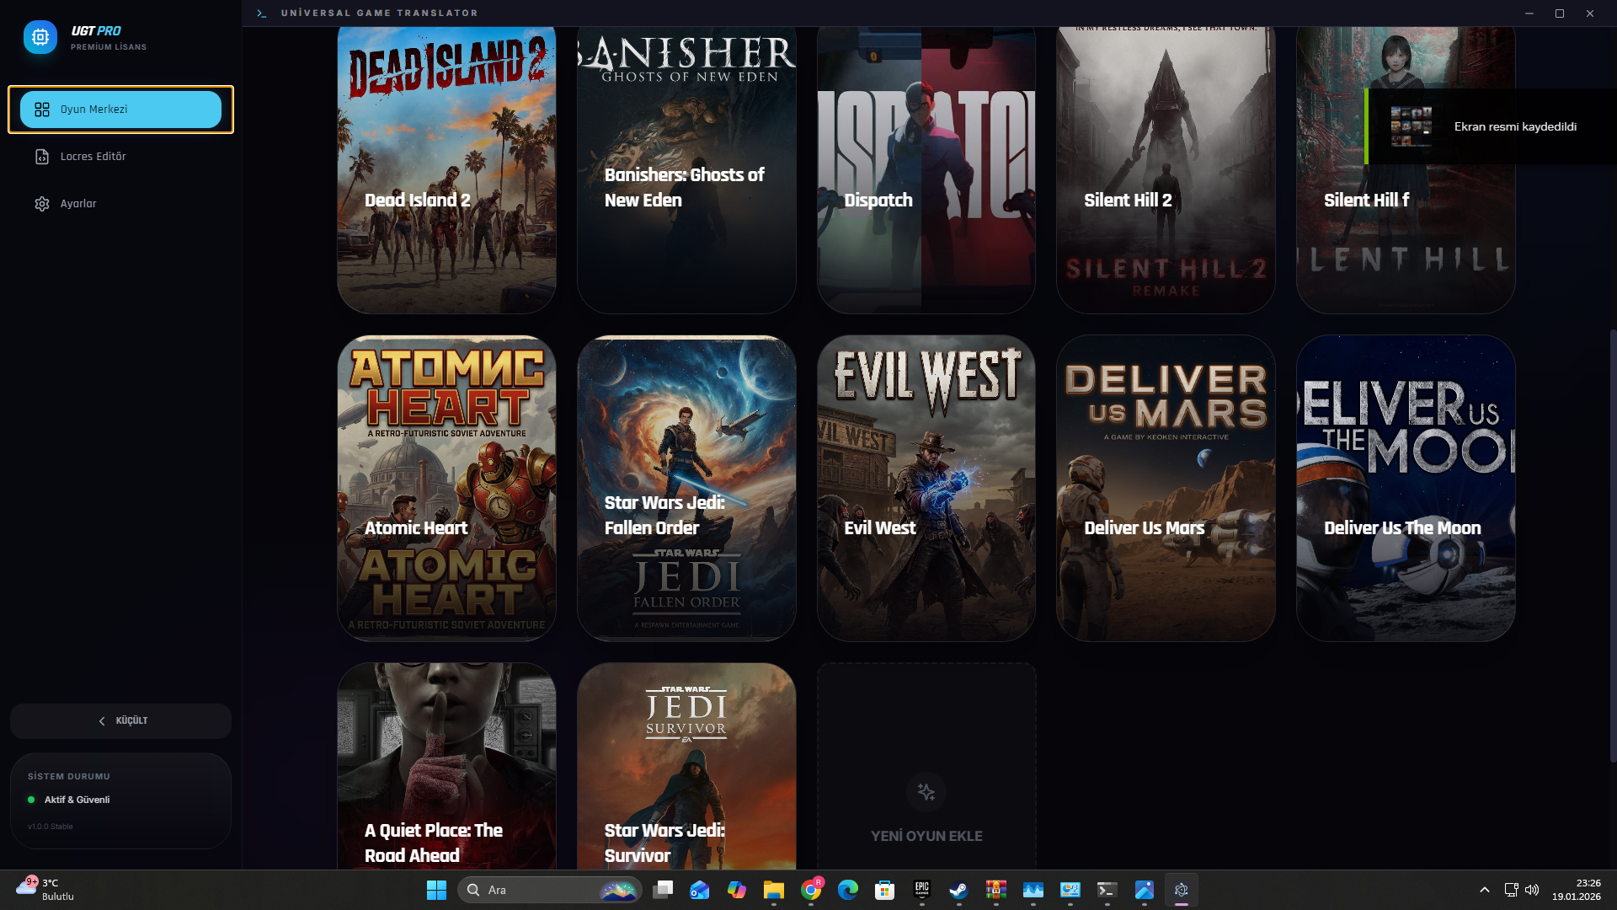
Task: Click the network icon in system tray
Action: 1511,890
